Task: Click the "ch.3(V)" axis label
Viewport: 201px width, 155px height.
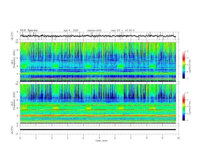Action: pyautogui.click(x=12, y=130)
